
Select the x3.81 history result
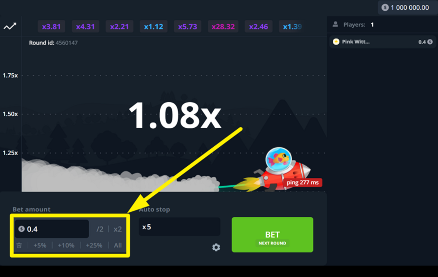pos(52,27)
